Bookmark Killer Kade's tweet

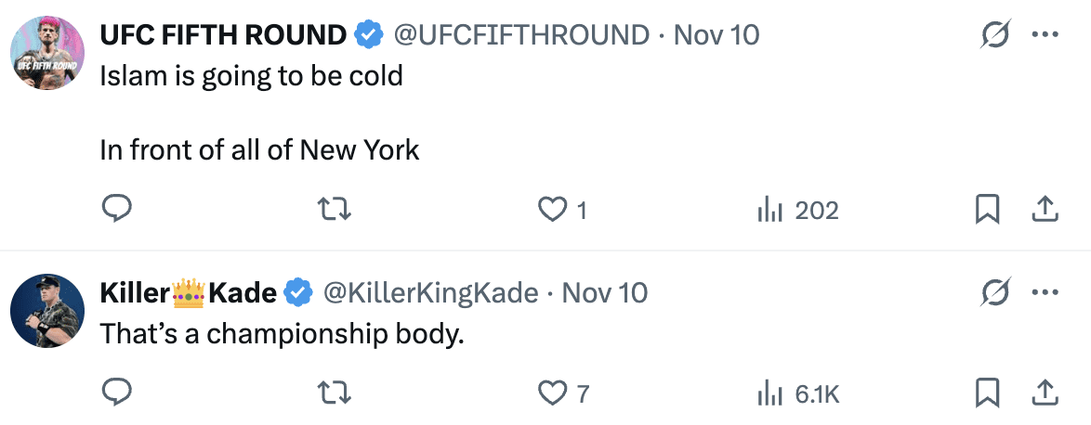click(986, 393)
